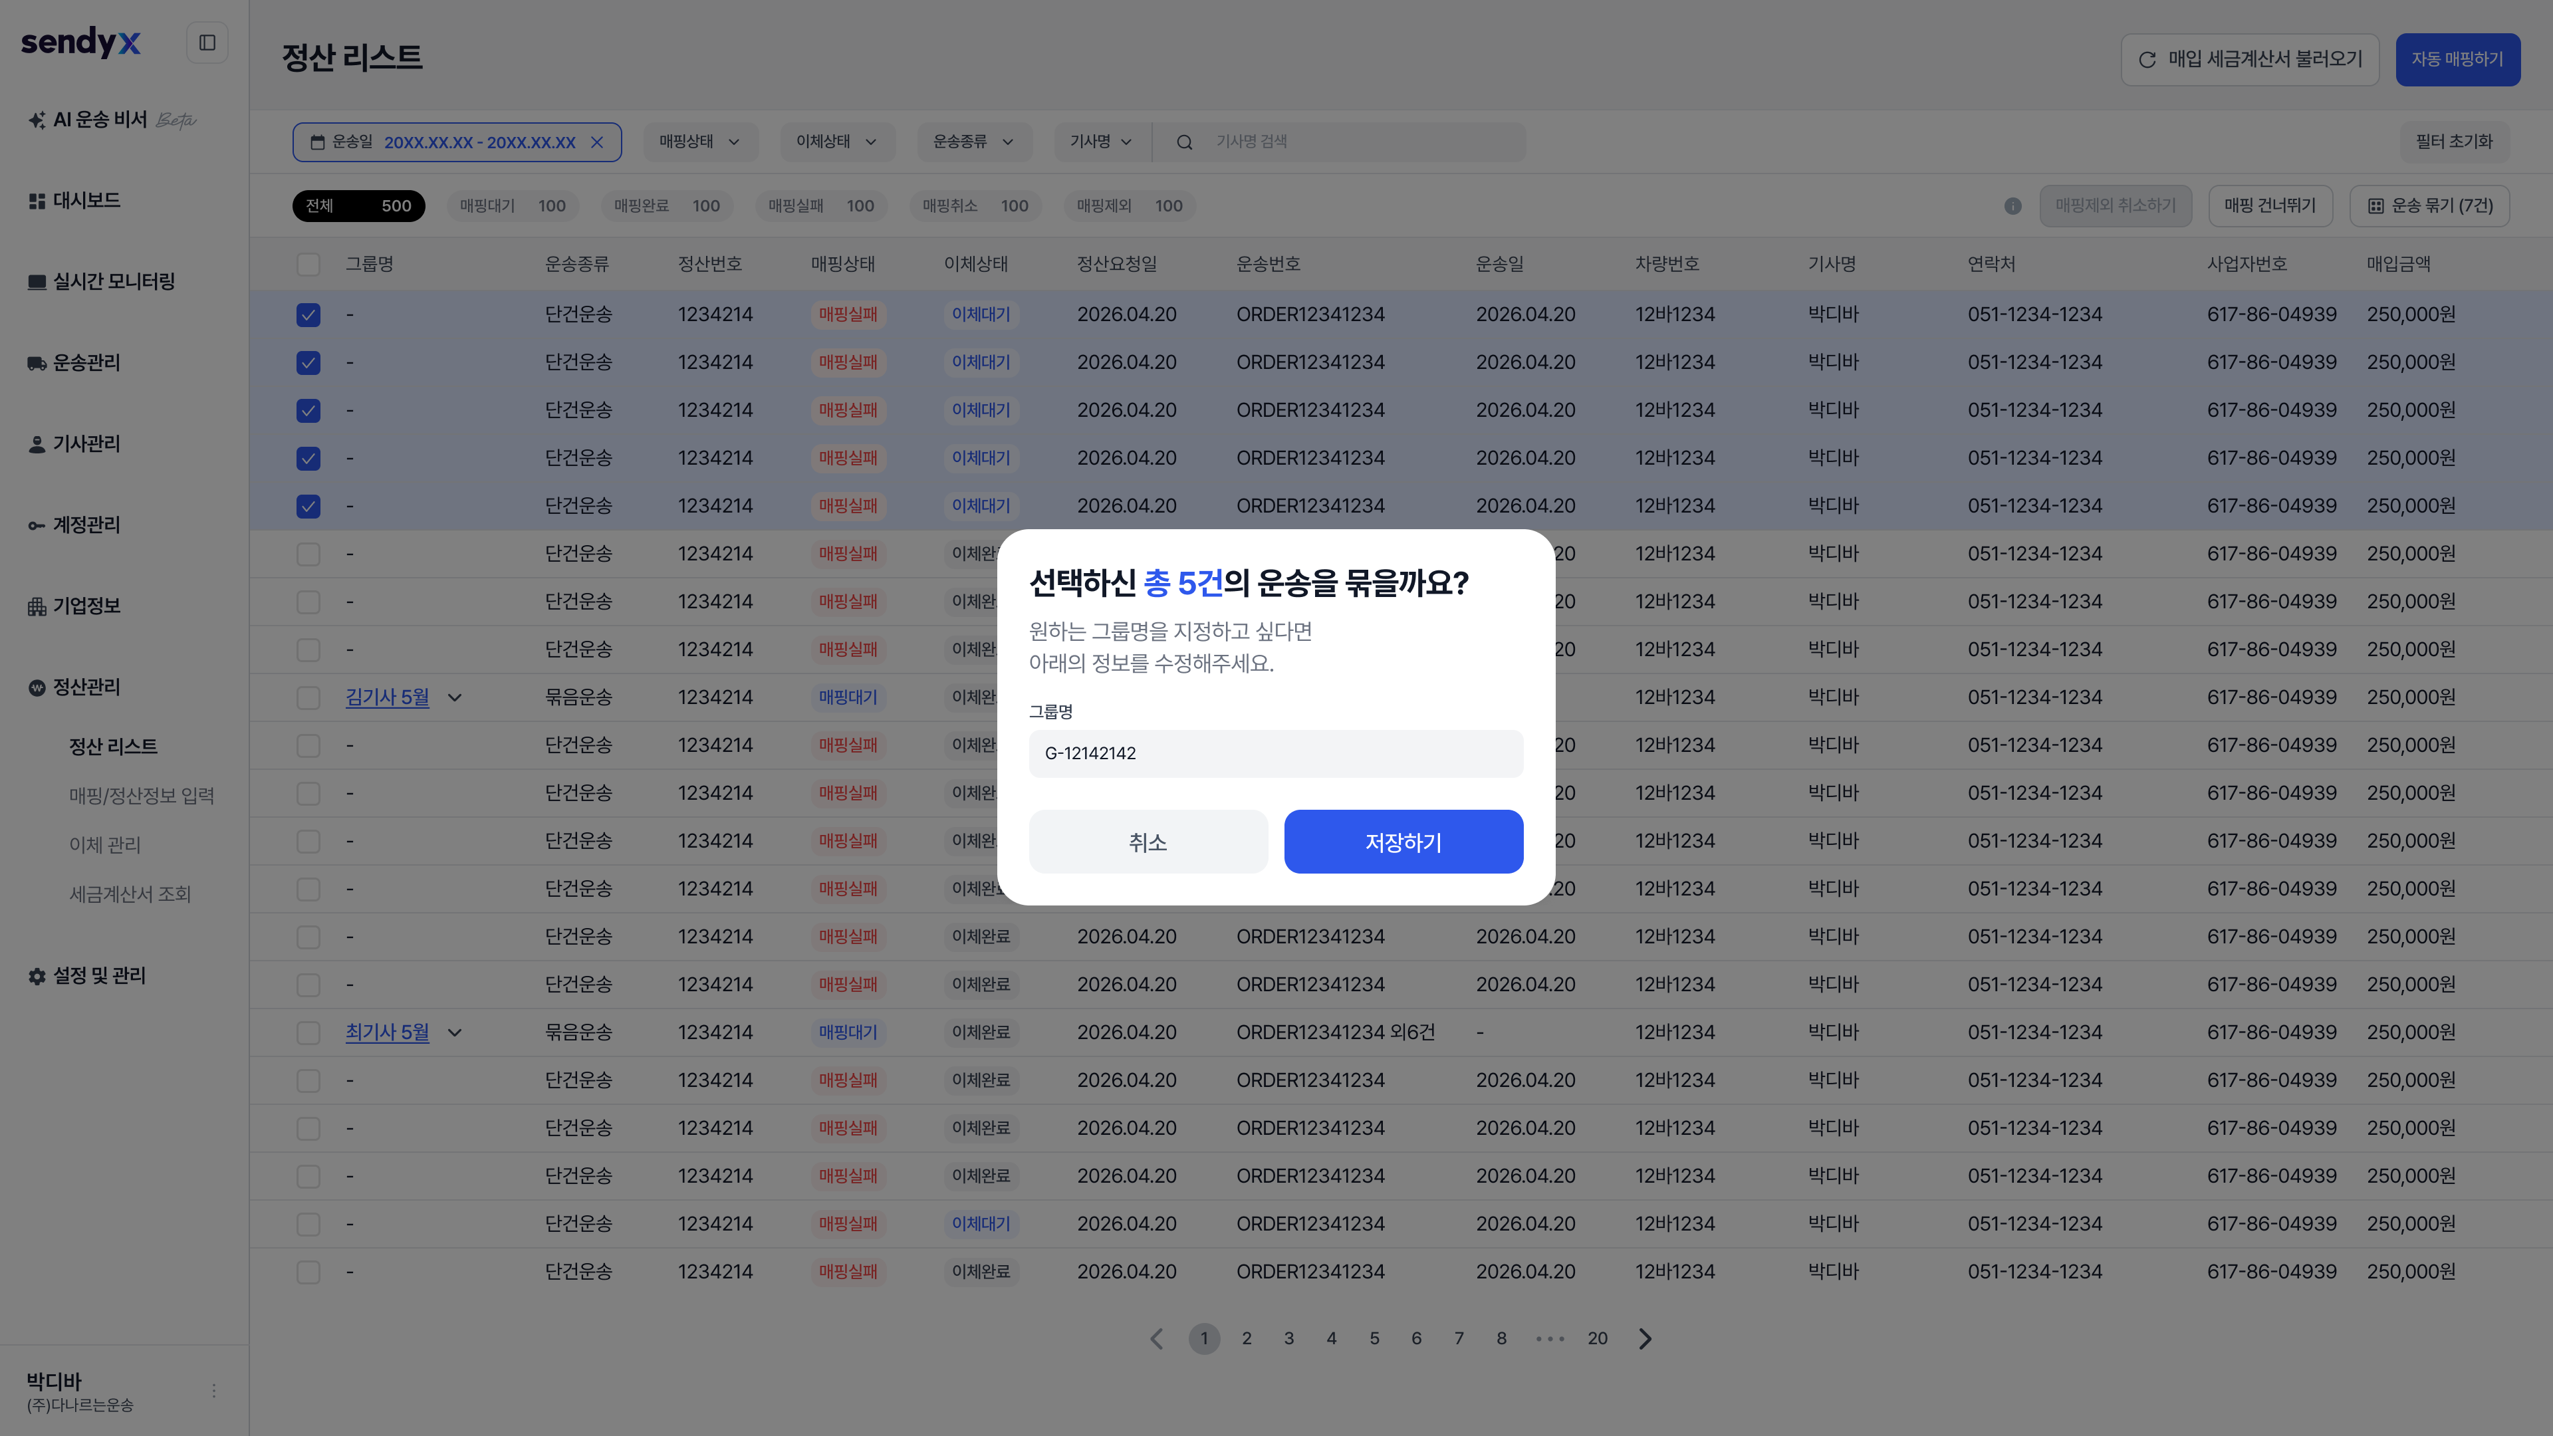Open the 김기사 5월 group link
This screenshot has width=2553, height=1436.
coord(388,697)
